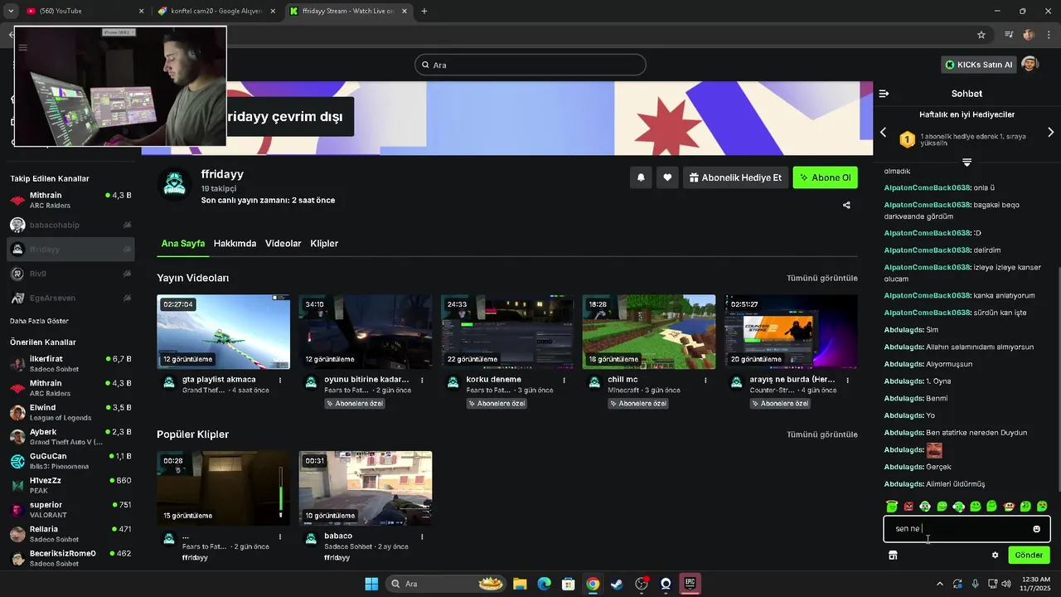Open gta playlist akmaca video thumbnail
The height and width of the screenshot is (597, 1061).
pyautogui.click(x=224, y=332)
